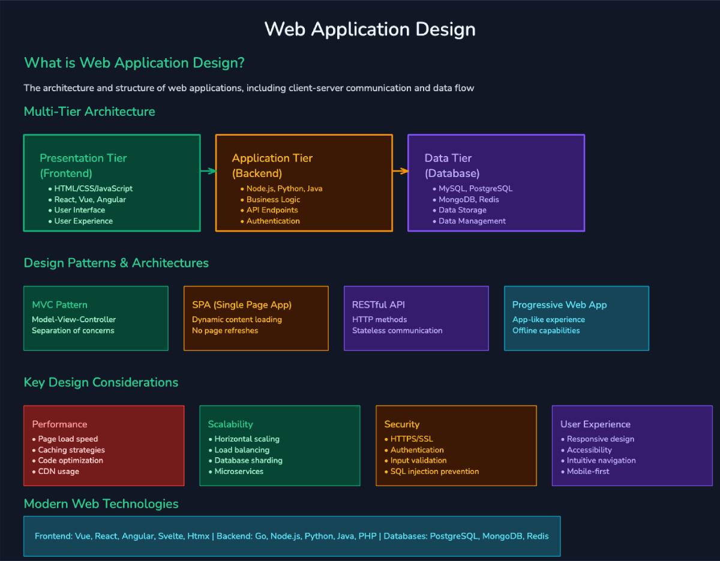Click the Application Tier (Backend) card
Viewport: 720px width, 561px height.
[x=304, y=182]
